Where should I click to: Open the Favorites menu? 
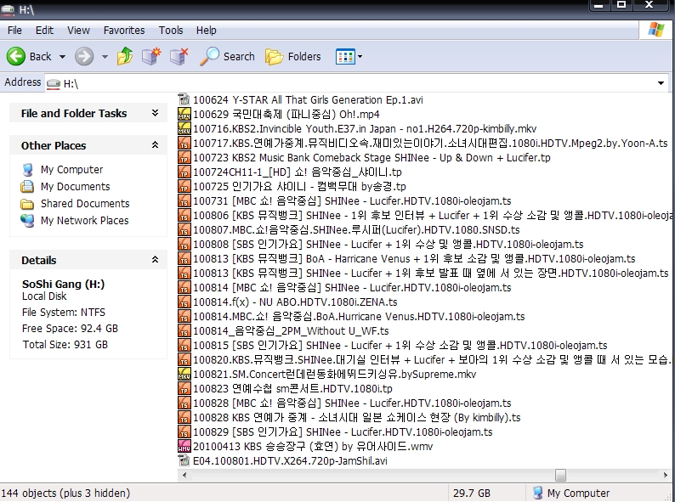[x=124, y=30]
